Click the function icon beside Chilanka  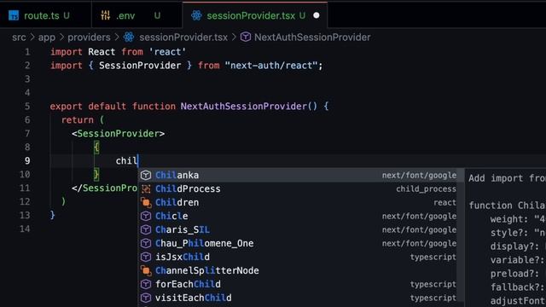[146, 175]
